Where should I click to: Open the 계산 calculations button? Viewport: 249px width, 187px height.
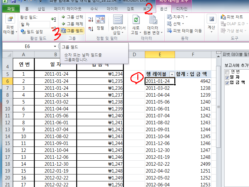click(x=211, y=24)
